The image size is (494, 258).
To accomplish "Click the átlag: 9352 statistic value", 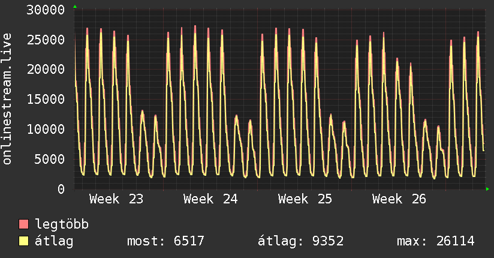I will (300, 241).
